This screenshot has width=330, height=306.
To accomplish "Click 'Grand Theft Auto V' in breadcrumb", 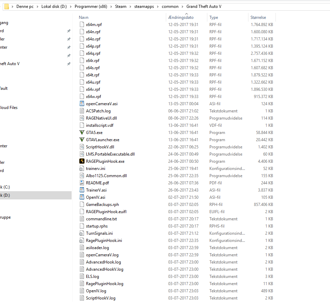I will pos(204,7).
